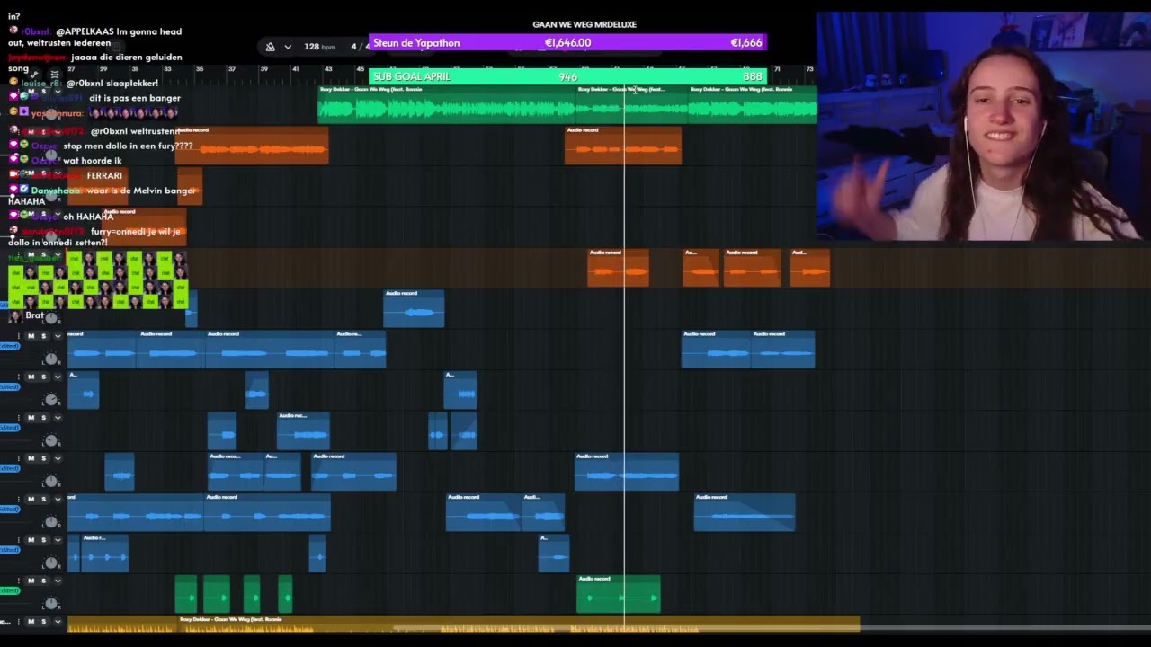1151x647 pixels.
Task: Mute the third blue audio track
Action: (31, 417)
